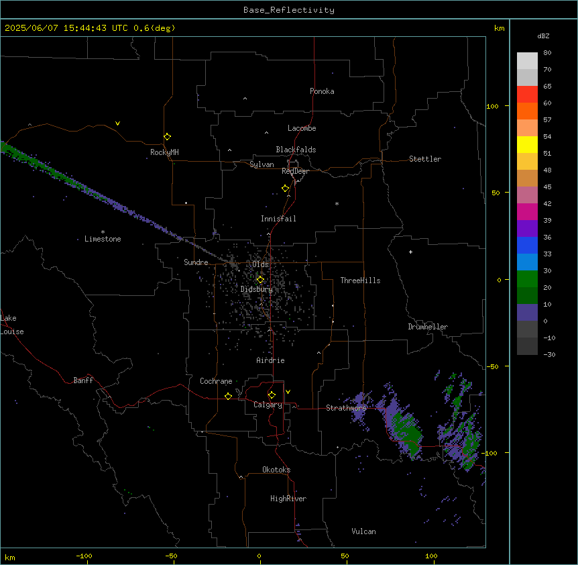Click the Olds label
Image resolution: width=578 pixels, height=565 pixels.
(x=260, y=264)
